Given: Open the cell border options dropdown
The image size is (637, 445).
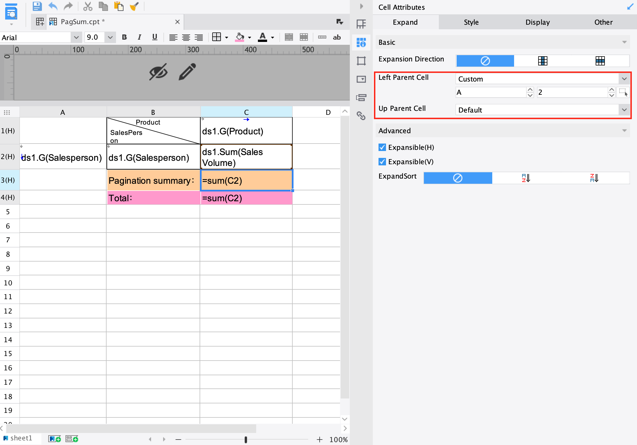Looking at the screenshot, I should [227, 38].
